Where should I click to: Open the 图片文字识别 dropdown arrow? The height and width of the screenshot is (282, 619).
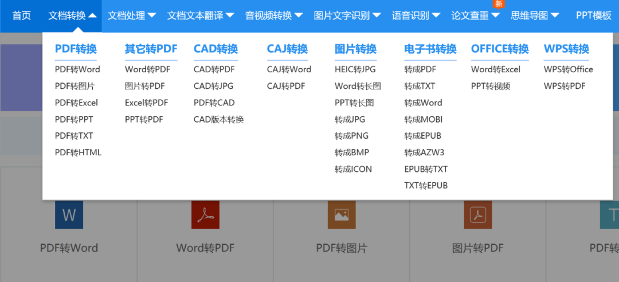(377, 16)
